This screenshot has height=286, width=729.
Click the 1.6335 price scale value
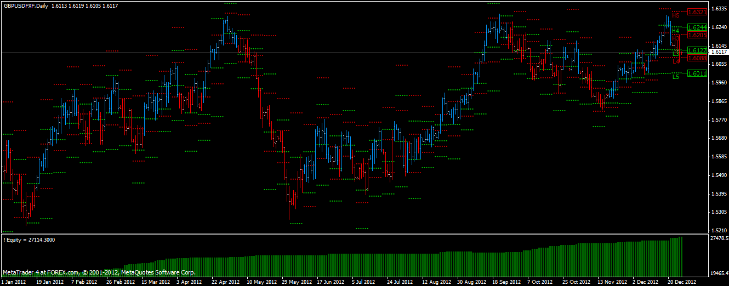(x=718, y=9)
